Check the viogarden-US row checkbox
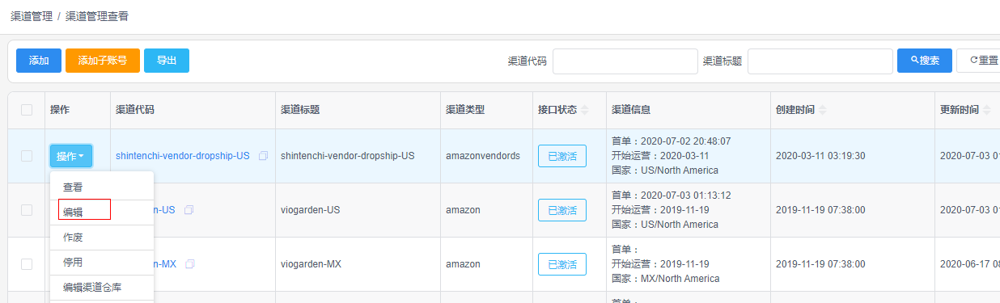The width and height of the screenshot is (1000, 303). (x=27, y=210)
